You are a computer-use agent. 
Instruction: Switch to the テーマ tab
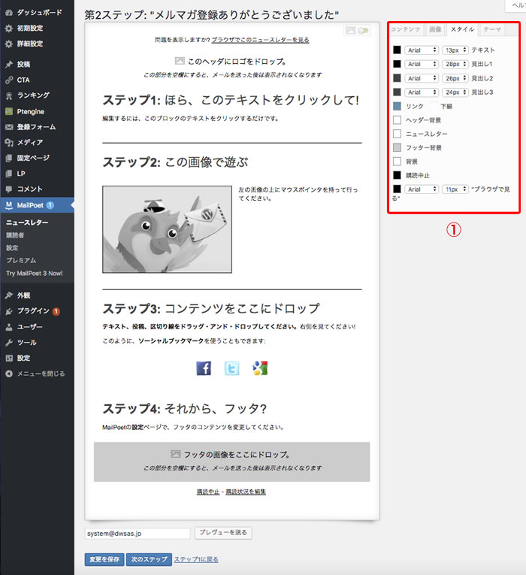pos(492,29)
